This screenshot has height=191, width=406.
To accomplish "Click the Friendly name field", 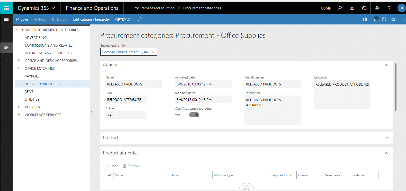I will point(273,84).
